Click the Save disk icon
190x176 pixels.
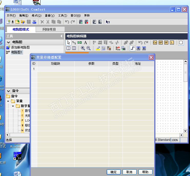[x=29, y=22]
